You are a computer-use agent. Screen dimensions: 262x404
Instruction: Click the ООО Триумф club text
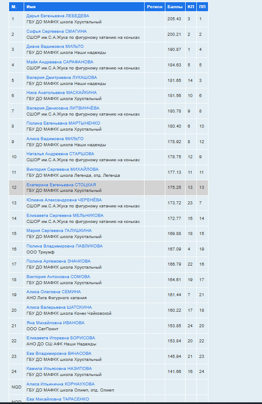coord(41,253)
